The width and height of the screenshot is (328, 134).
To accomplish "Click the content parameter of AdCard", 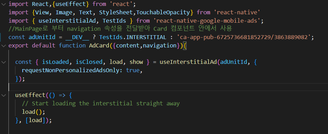I will pos(128,46).
